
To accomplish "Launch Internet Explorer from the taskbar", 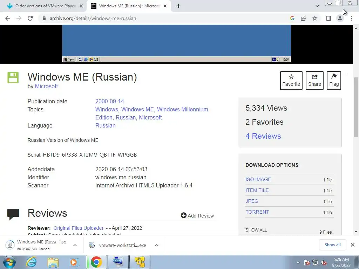I will (31, 262).
